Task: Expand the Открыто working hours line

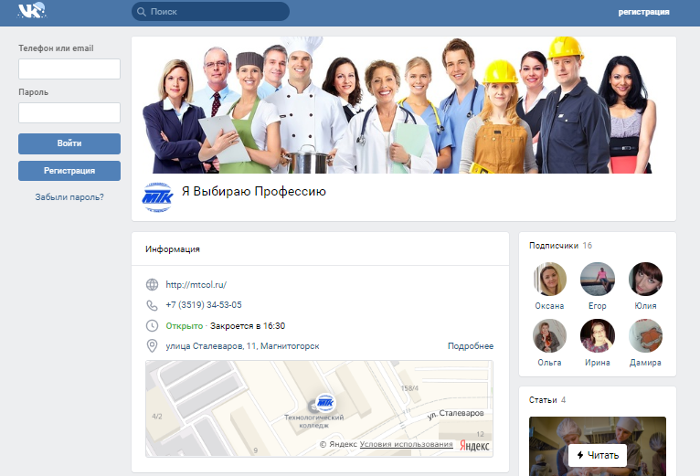Action: tap(226, 326)
